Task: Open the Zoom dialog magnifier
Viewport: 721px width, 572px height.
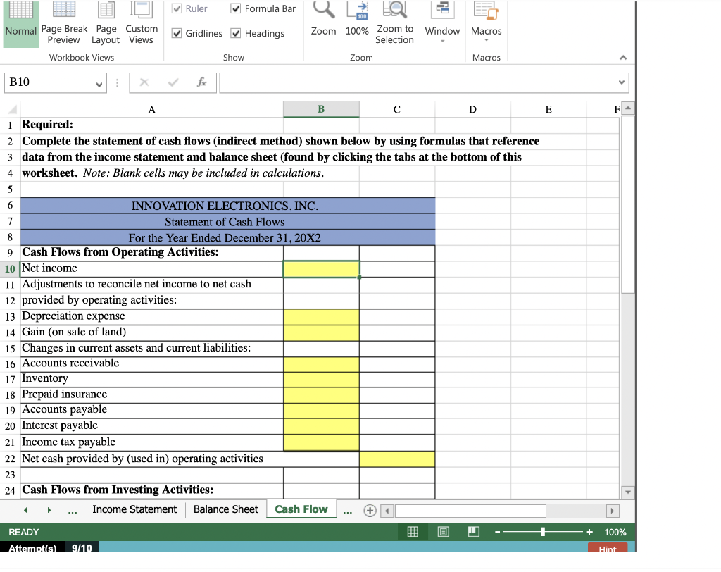Action: click(x=323, y=19)
